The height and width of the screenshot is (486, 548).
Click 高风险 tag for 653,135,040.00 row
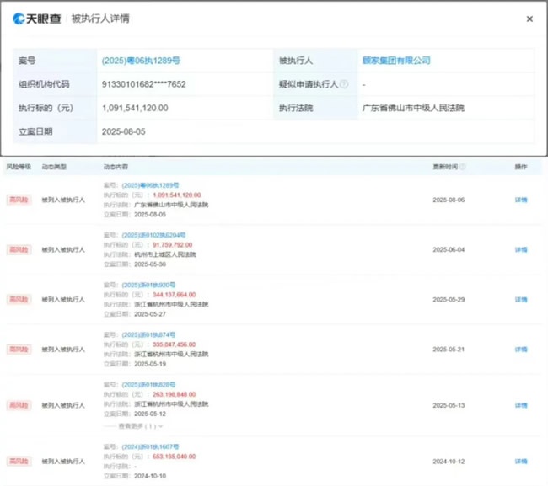click(x=19, y=462)
